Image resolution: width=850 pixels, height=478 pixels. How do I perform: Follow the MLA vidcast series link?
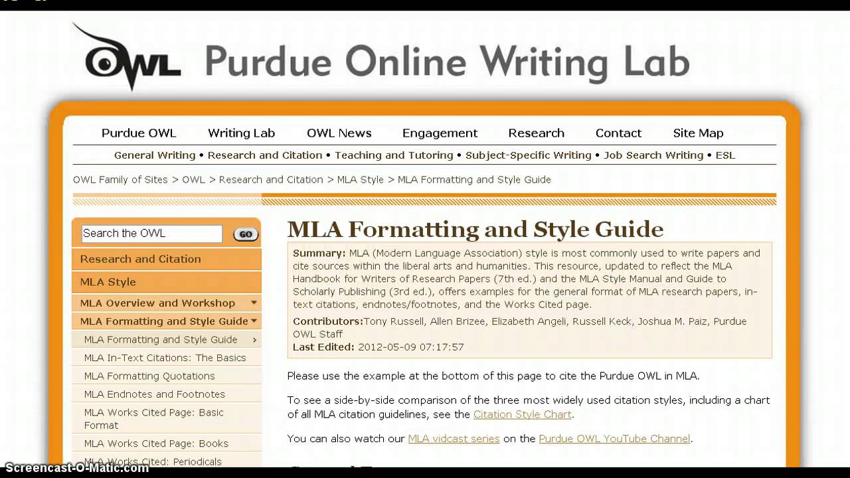pyautogui.click(x=454, y=439)
